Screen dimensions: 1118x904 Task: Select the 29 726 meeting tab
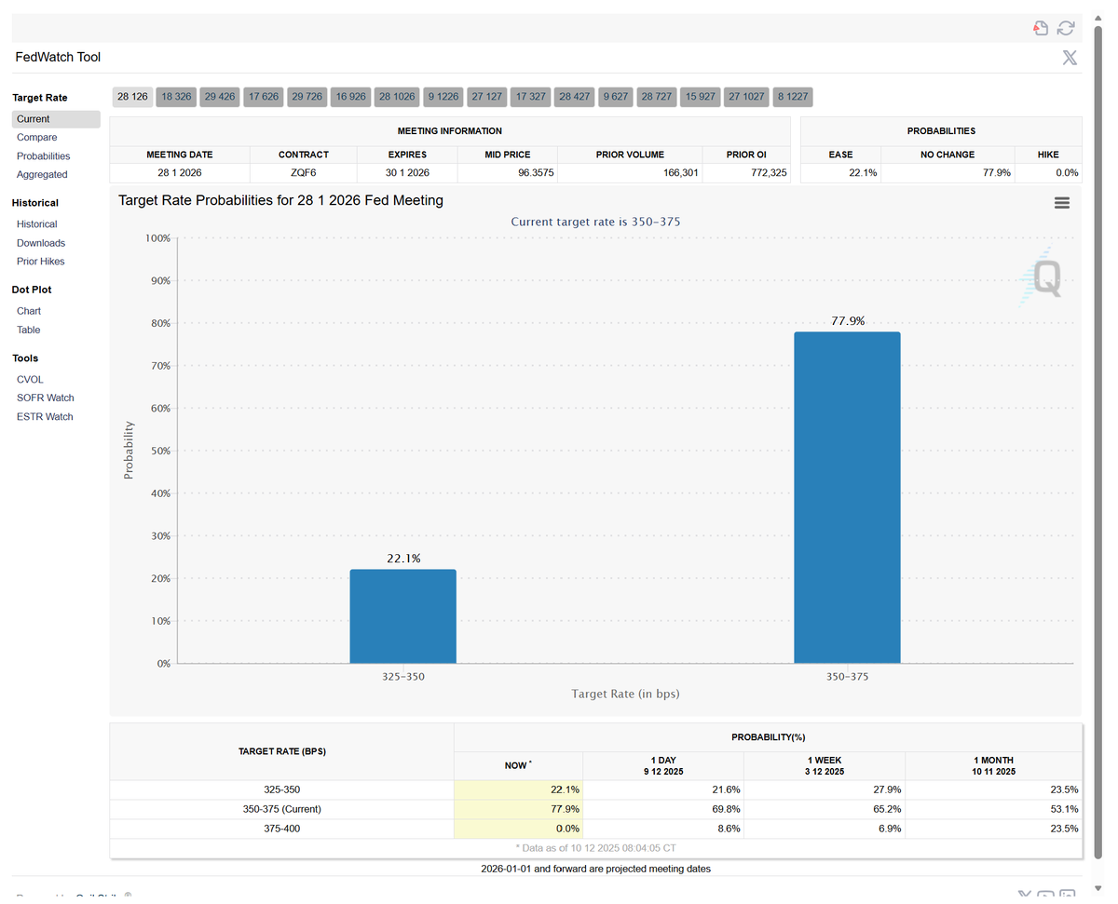pos(307,97)
